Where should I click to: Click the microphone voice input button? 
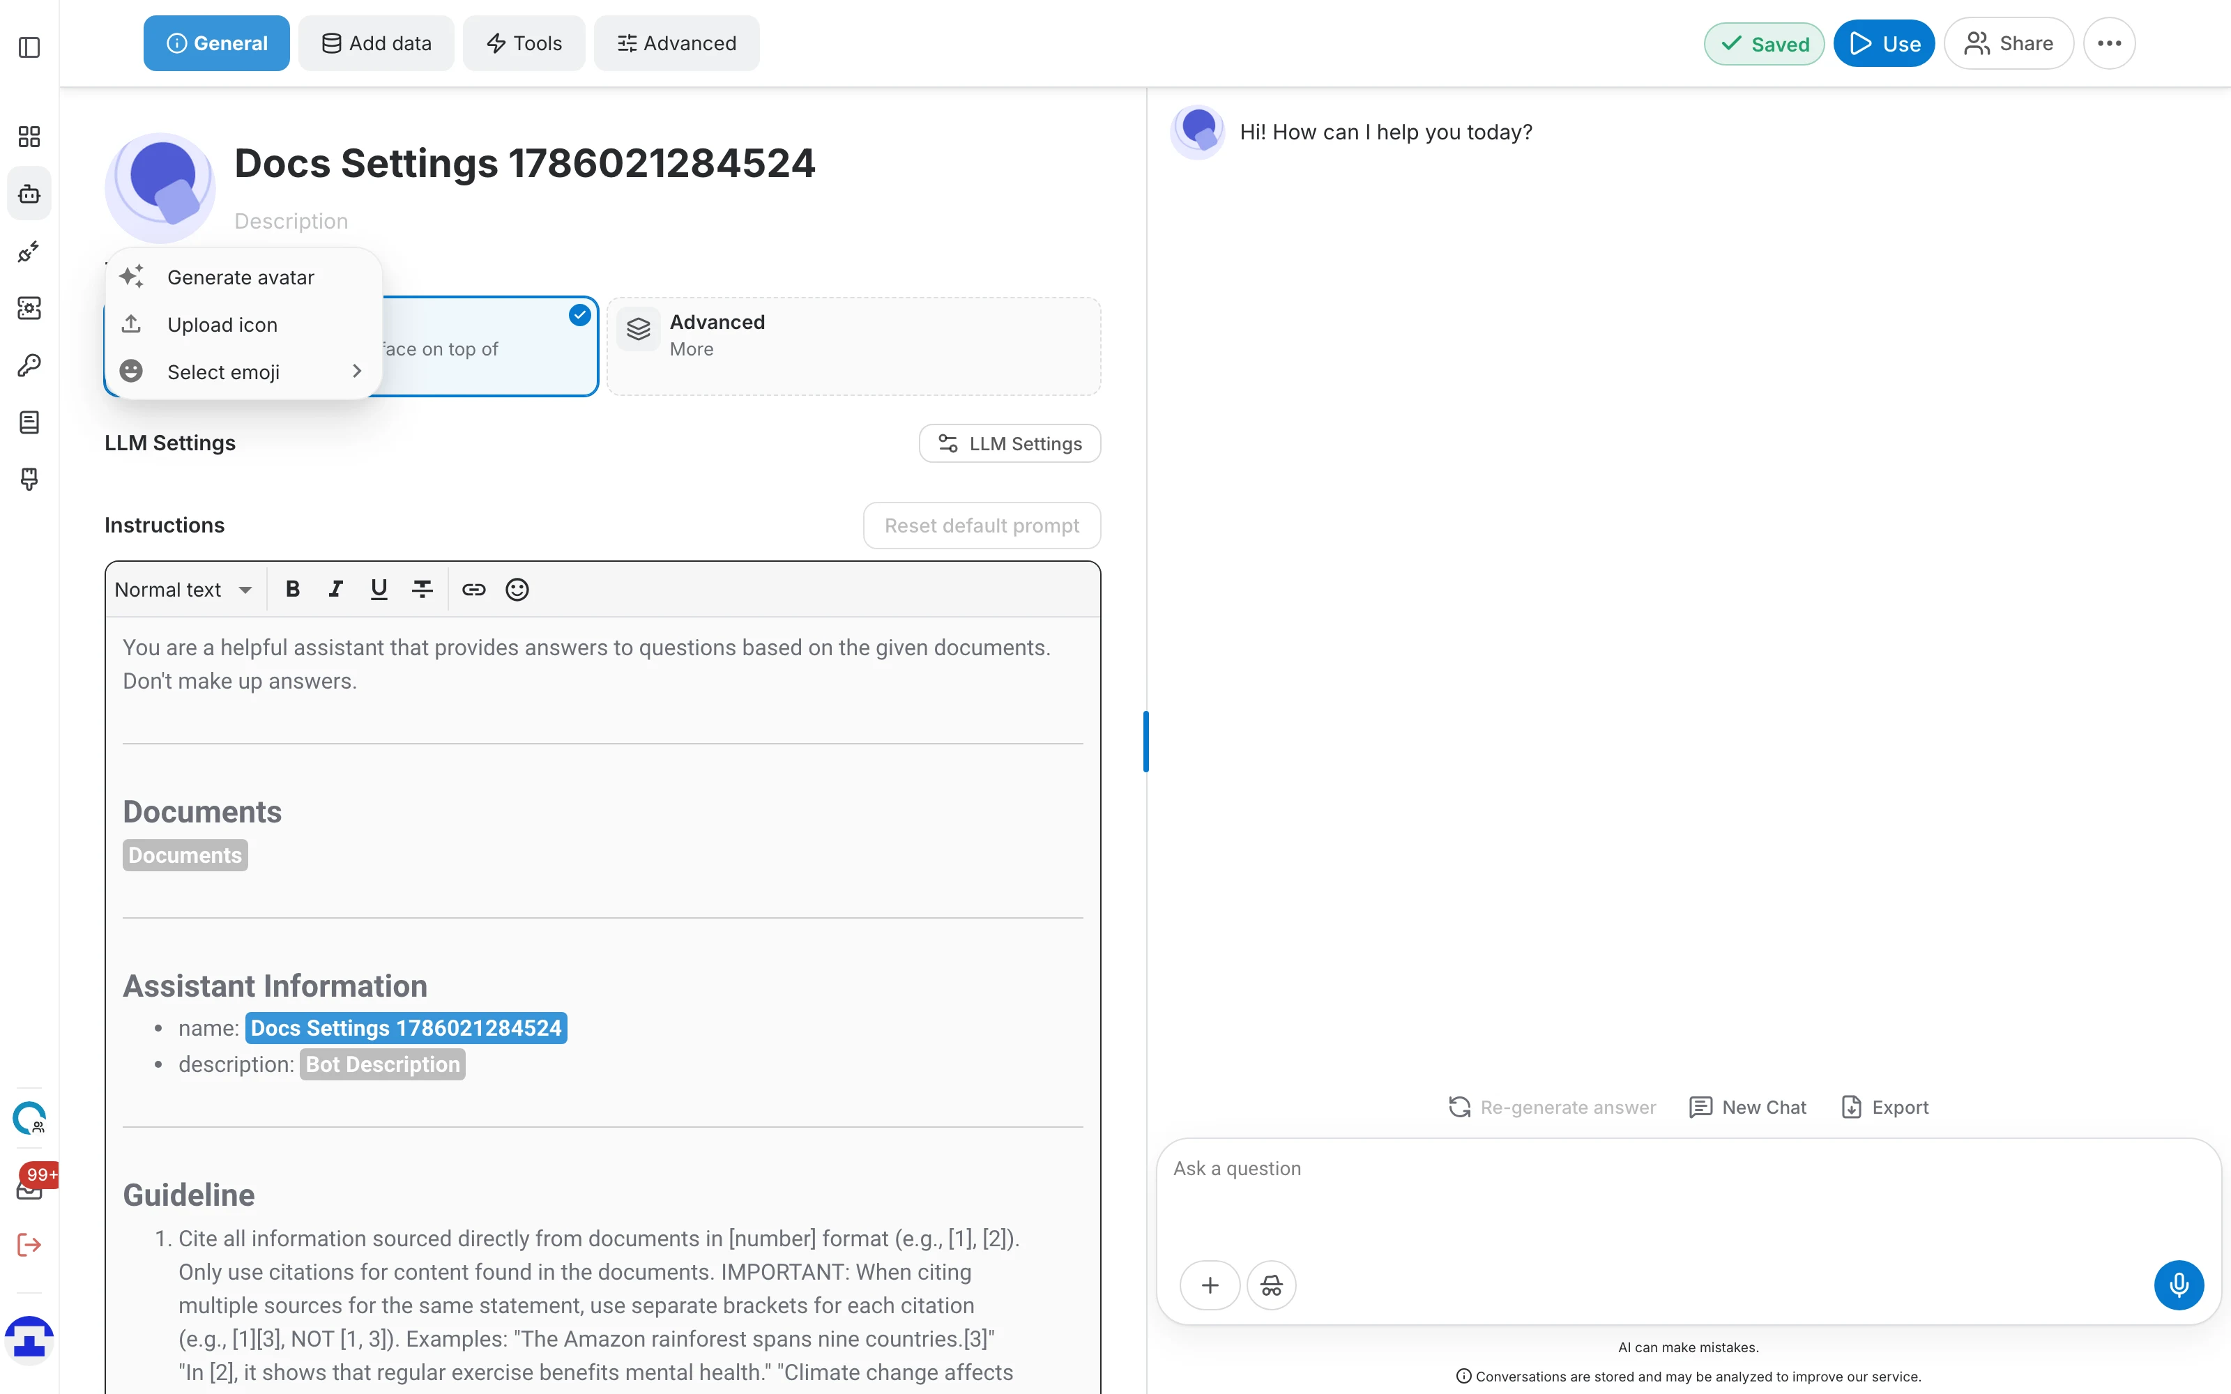(2179, 1285)
